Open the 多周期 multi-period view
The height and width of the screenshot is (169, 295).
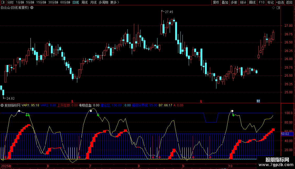[x=103, y=2]
